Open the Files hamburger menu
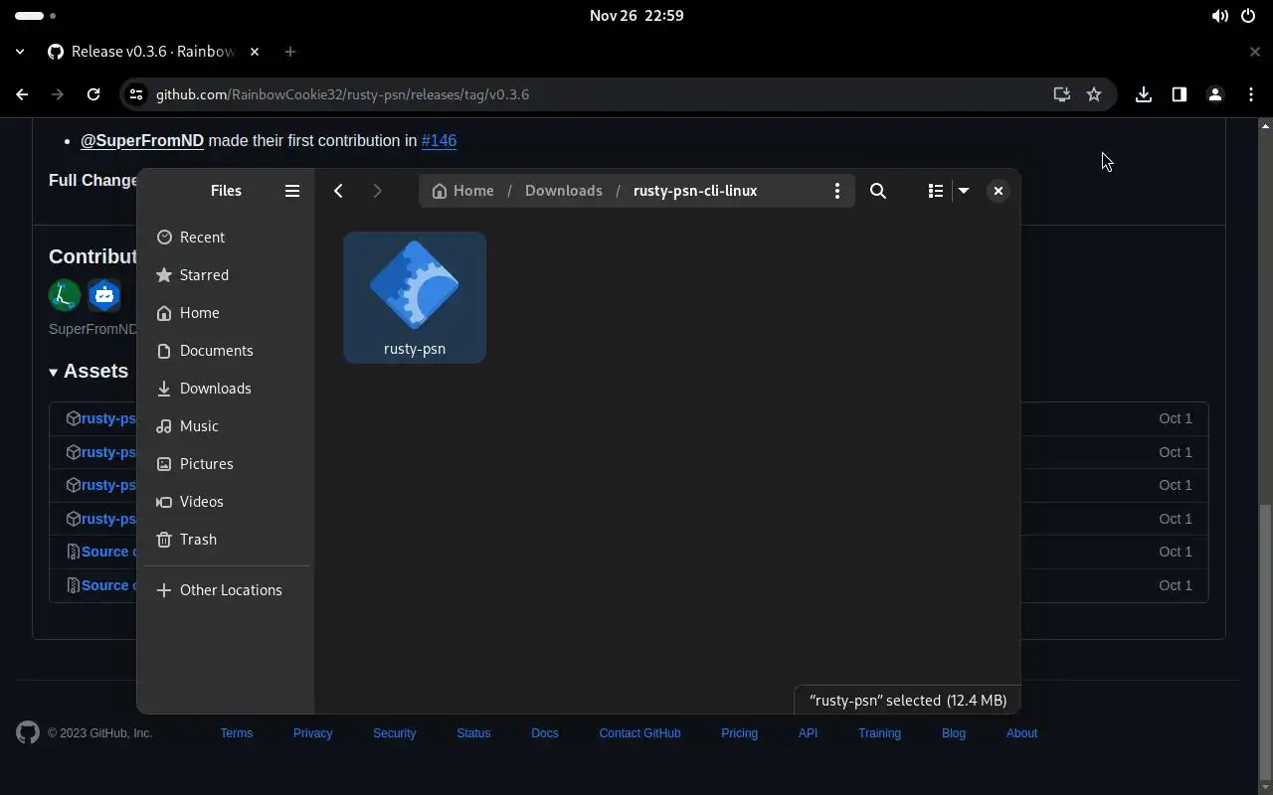The width and height of the screenshot is (1273, 795). point(292,191)
